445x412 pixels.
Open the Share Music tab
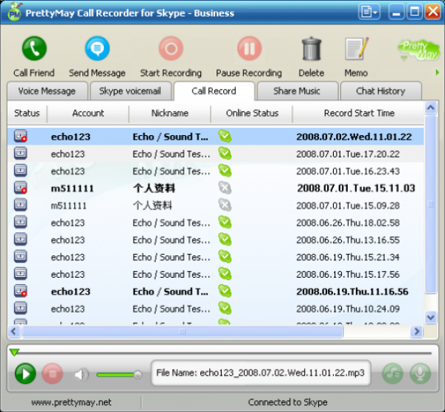pos(297,91)
